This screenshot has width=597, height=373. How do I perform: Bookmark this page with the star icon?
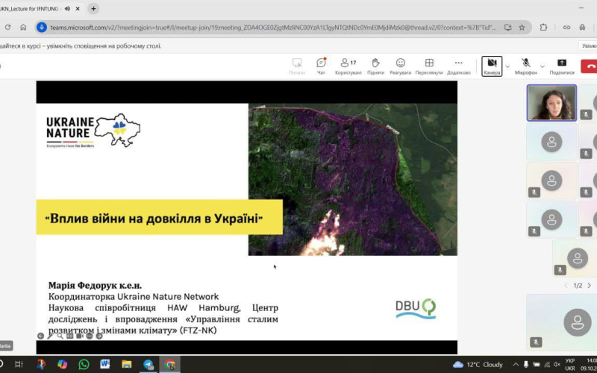pyautogui.click(x=522, y=27)
